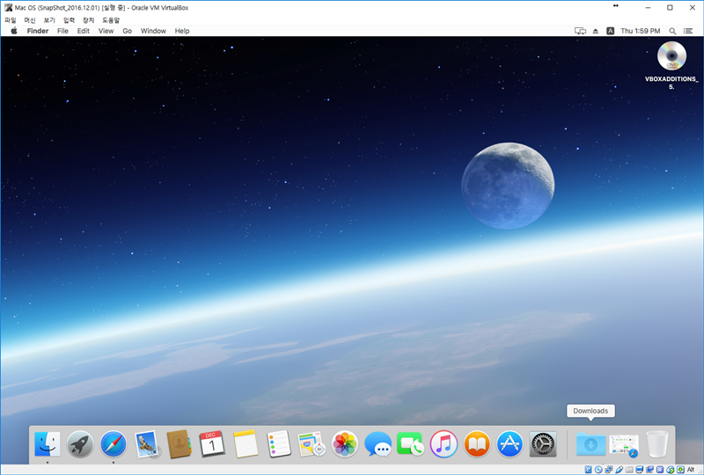Open Finder from the Dock
This screenshot has width=704, height=475.
pyautogui.click(x=47, y=444)
